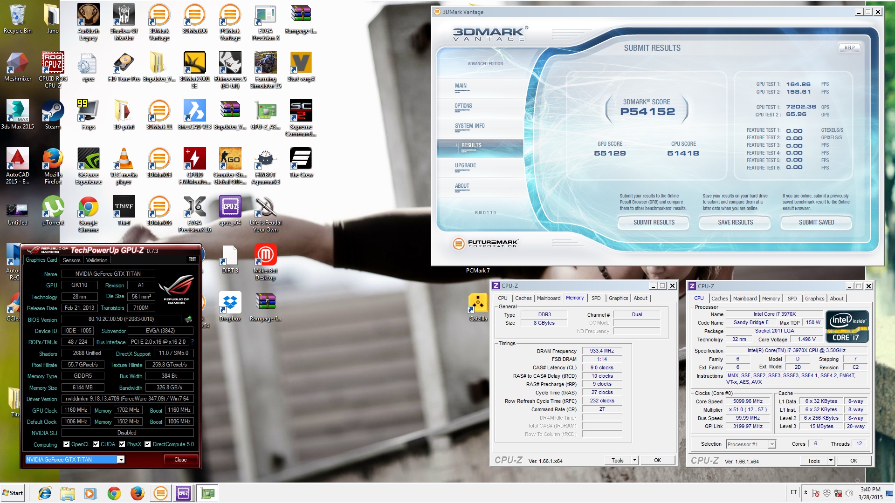Click OK in the Memory CPU-Z window
895x503 pixels.
tap(657, 460)
